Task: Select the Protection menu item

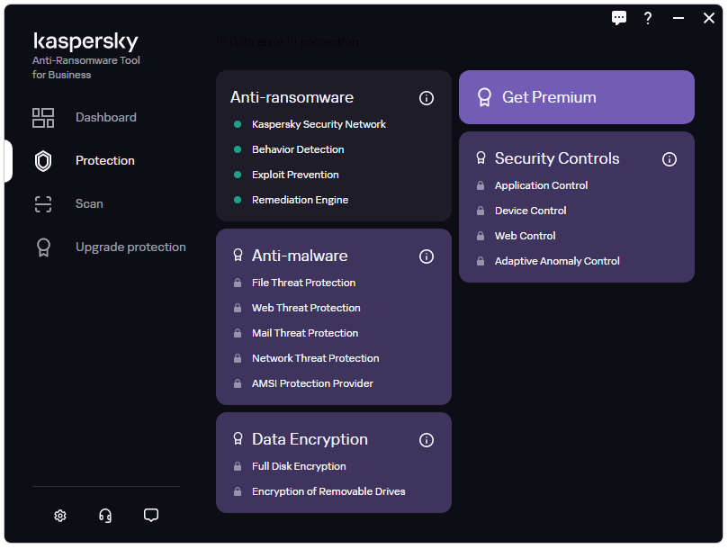Action: 105,161
